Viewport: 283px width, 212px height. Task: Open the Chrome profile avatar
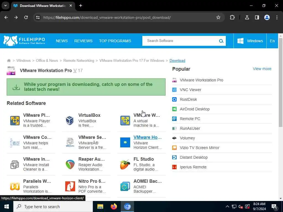[x=267, y=17]
